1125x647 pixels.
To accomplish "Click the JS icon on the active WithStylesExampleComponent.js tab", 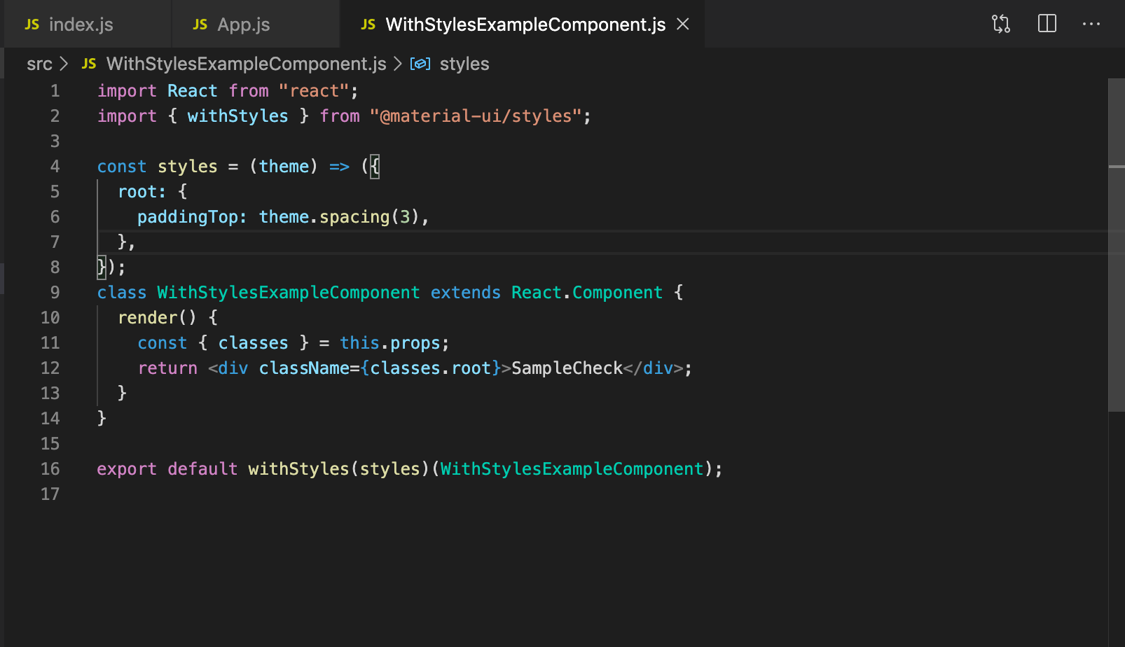I will point(368,24).
